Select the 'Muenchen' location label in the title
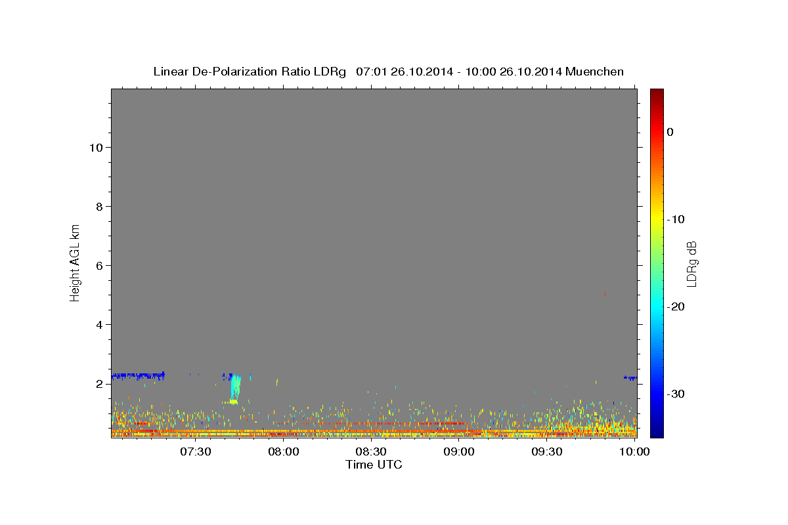 click(x=595, y=72)
